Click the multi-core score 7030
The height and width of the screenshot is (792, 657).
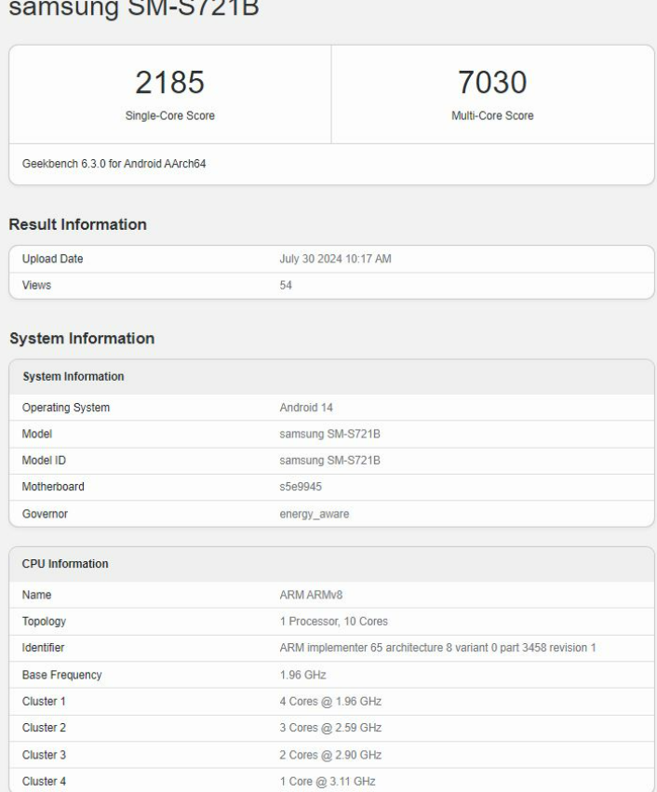(492, 82)
